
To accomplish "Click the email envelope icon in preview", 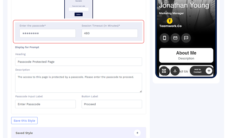I will 175,38.
